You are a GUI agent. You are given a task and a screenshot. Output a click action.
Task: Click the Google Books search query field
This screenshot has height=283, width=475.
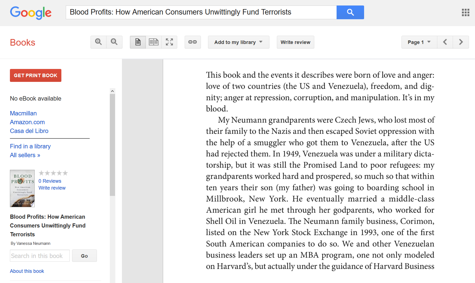tap(201, 12)
